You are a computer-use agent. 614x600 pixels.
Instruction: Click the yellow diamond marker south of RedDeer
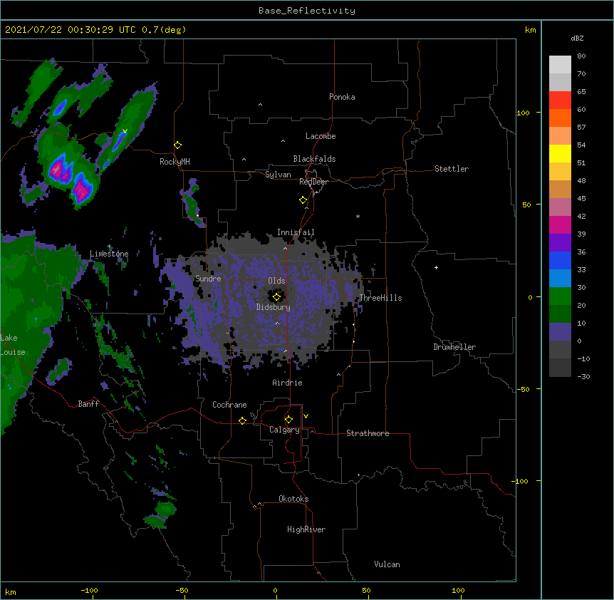pyautogui.click(x=303, y=200)
